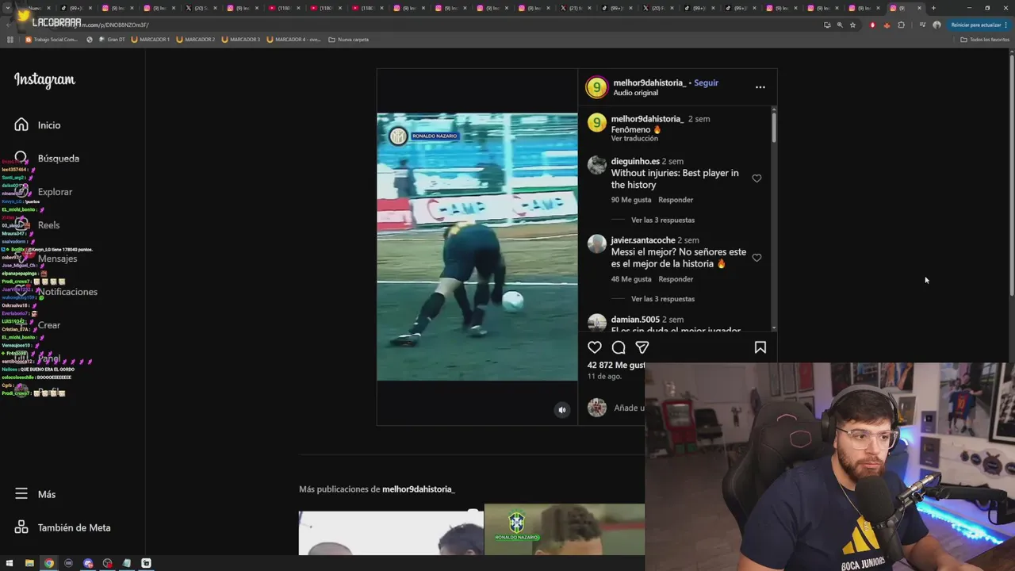Open También de Meta icon
Screen dimensions: 1015x571
click(x=21, y=527)
